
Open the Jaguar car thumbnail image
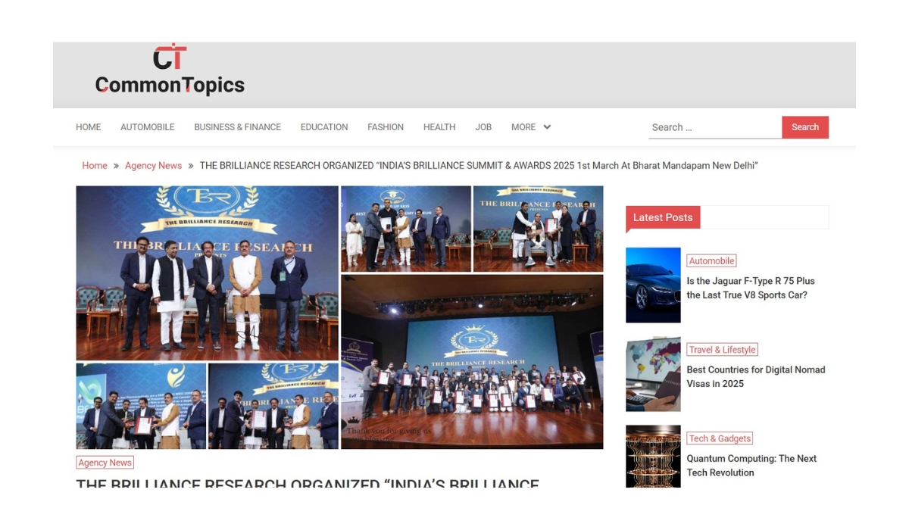pos(653,285)
